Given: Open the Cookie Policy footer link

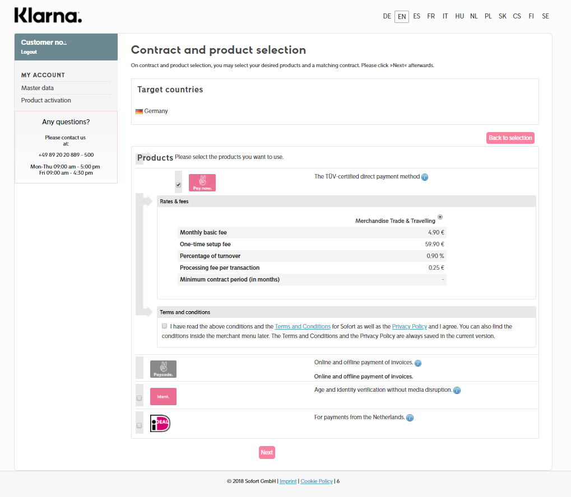Looking at the screenshot, I should [x=317, y=481].
